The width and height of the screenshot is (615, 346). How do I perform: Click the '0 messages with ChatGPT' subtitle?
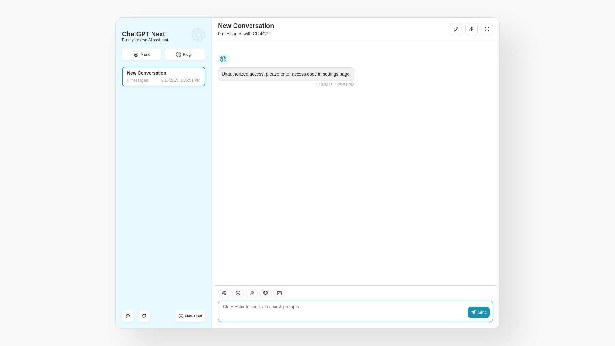click(245, 34)
